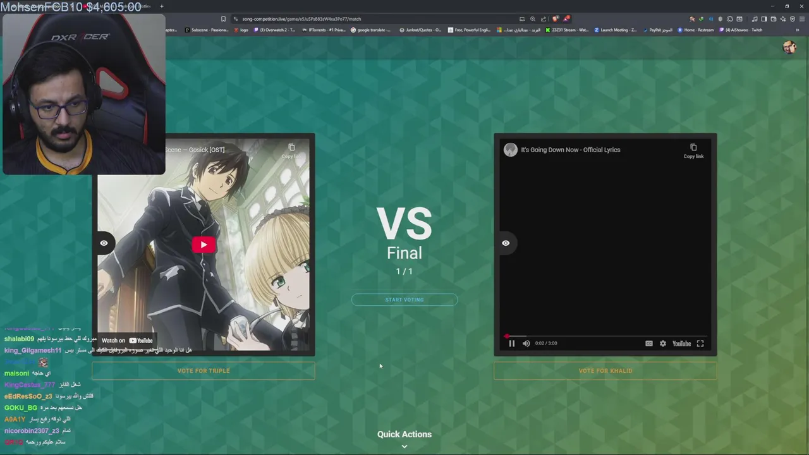Click the Brave shield icon

tap(556, 19)
